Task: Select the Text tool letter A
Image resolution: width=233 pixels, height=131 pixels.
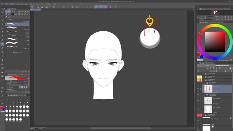Action: click(3, 96)
